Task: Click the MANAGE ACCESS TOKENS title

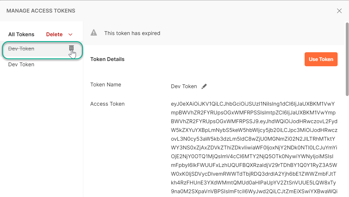Action: click(x=41, y=11)
